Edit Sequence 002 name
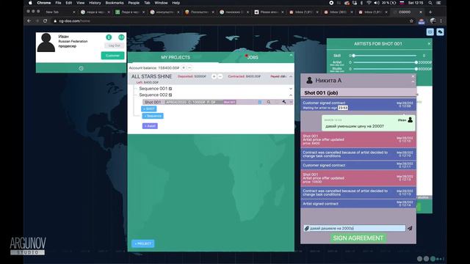This screenshot has height=264, width=470. tap(170, 95)
